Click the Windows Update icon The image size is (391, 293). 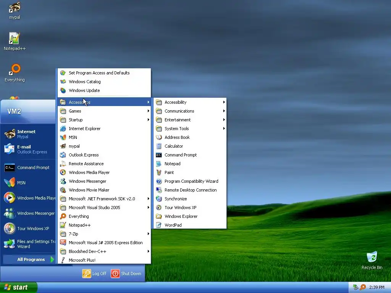click(63, 90)
